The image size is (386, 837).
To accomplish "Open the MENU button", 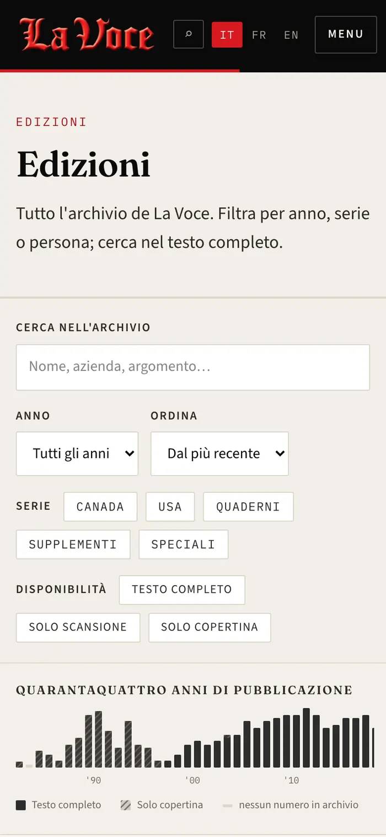I will pyautogui.click(x=346, y=34).
